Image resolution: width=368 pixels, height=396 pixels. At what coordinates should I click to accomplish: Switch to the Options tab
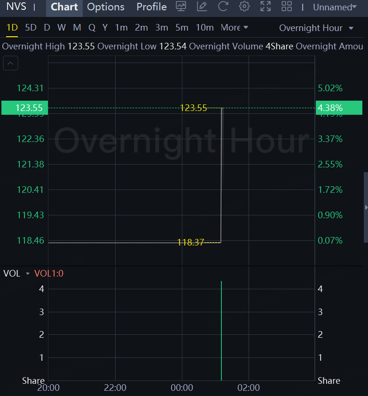pyautogui.click(x=106, y=7)
